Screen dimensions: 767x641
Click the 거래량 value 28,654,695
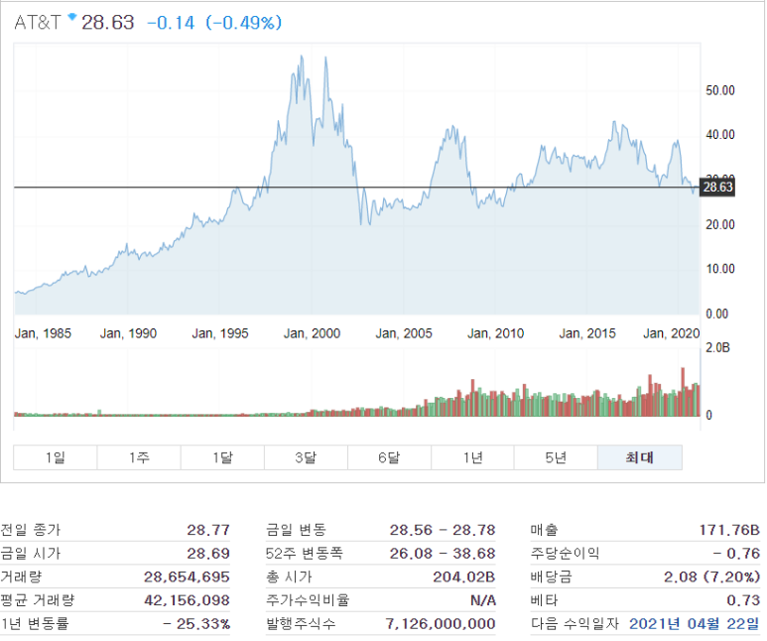click(x=187, y=577)
